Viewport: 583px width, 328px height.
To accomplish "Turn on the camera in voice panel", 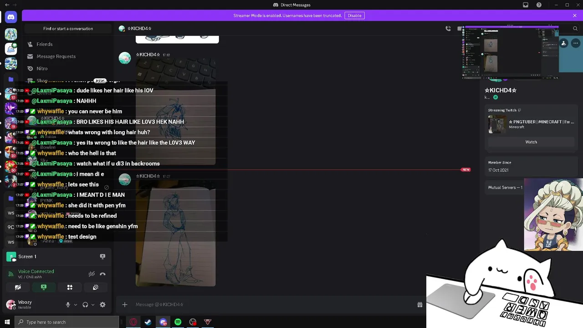I will 18,287.
